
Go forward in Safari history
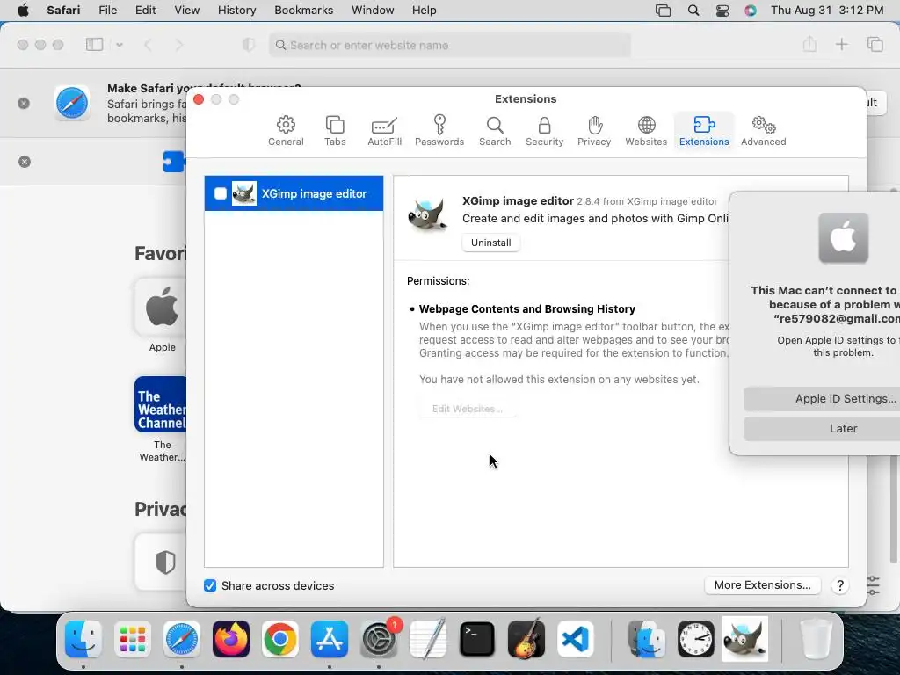coord(179,45)
